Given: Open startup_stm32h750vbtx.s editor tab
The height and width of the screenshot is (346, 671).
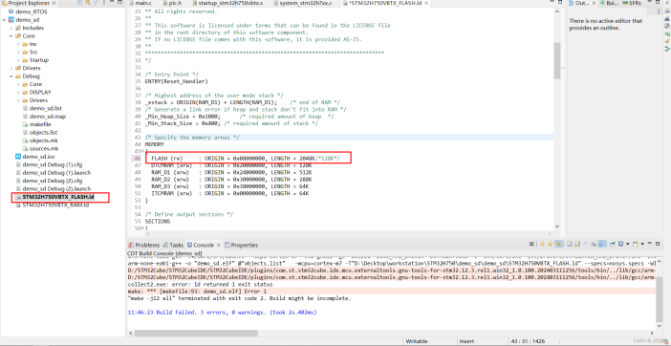Looking at the screenshot, I should pyautogui.click(x=228, y=3).
